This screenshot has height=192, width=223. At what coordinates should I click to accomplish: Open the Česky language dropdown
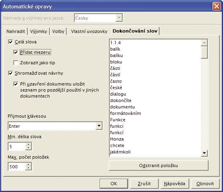click(119, 18)
